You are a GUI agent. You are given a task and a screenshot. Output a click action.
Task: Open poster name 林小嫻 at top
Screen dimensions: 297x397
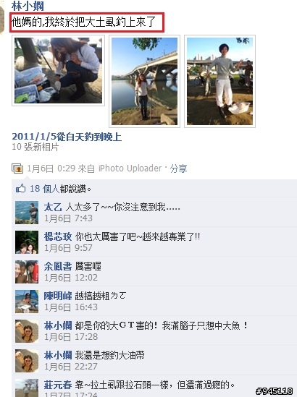[28, 6]
